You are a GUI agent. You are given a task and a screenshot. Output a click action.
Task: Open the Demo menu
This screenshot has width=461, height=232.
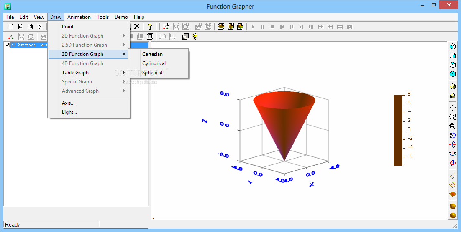click(x=121, y=17)
